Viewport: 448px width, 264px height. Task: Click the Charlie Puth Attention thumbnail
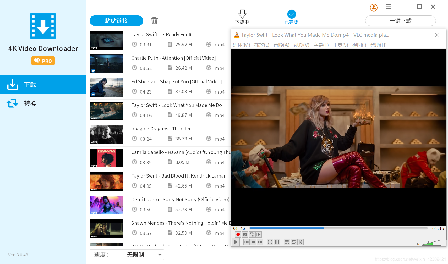click(107, 64)
